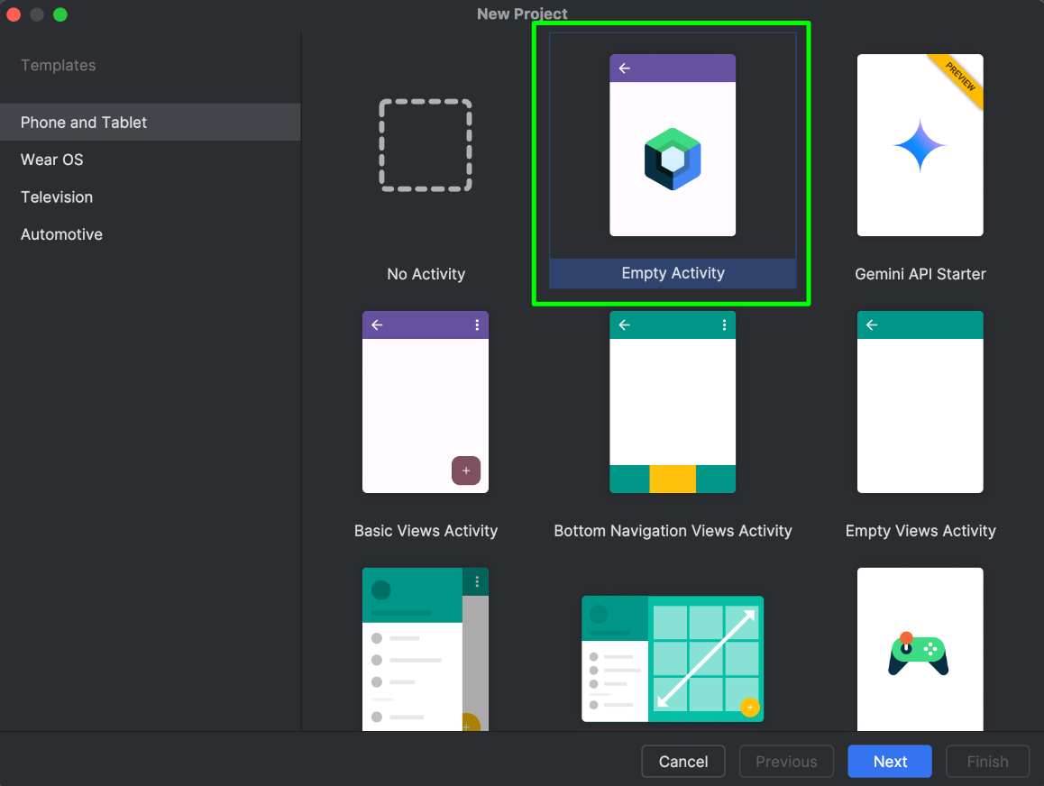
Task: Select the Automotive category
Action: pos(61,234)
